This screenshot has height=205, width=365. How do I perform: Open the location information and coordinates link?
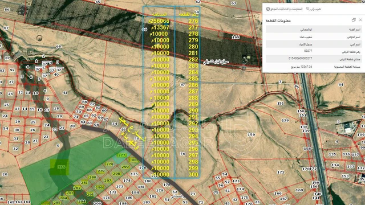coord(284,9)
